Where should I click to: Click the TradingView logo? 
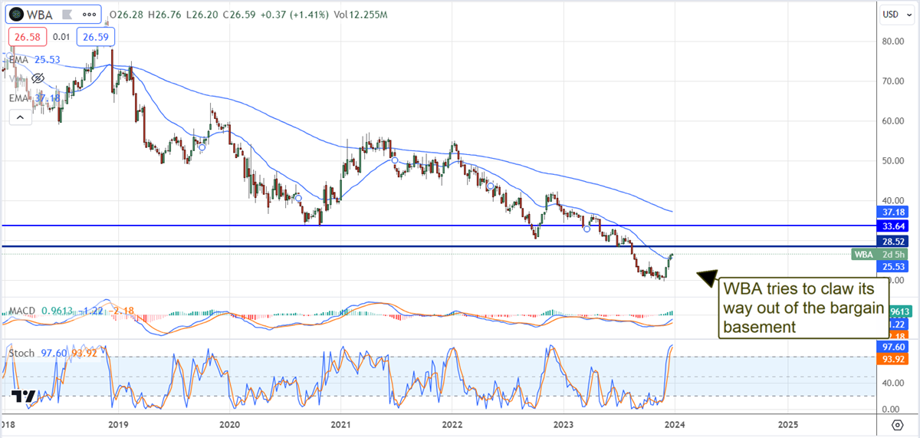point(22,397)
